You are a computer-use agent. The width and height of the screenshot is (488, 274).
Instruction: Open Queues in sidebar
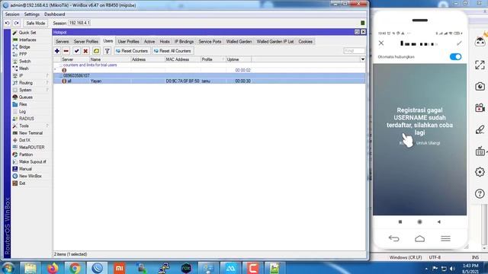point(25,97)
